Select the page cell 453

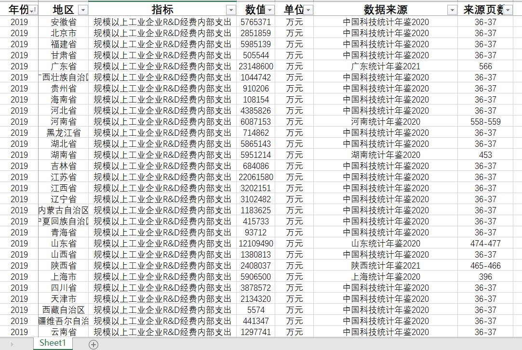pos(485,155)
